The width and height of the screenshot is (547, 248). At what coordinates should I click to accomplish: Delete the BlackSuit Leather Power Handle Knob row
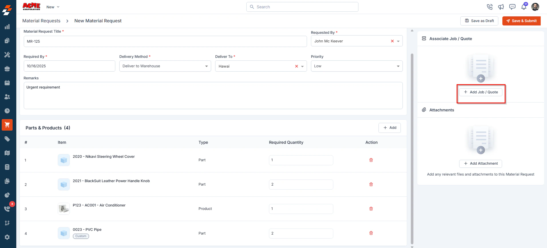pyautogui.click(x=371, y=184)
